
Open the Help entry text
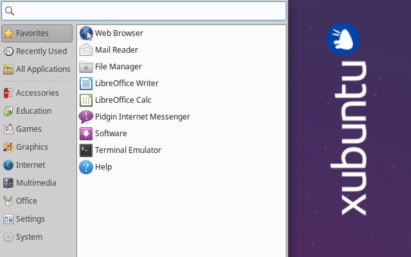103,167
